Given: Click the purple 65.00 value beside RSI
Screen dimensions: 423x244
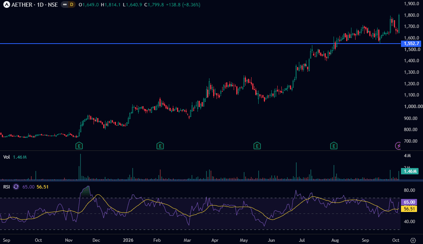Looking at the screenshot, I should [x=28, y=187].
